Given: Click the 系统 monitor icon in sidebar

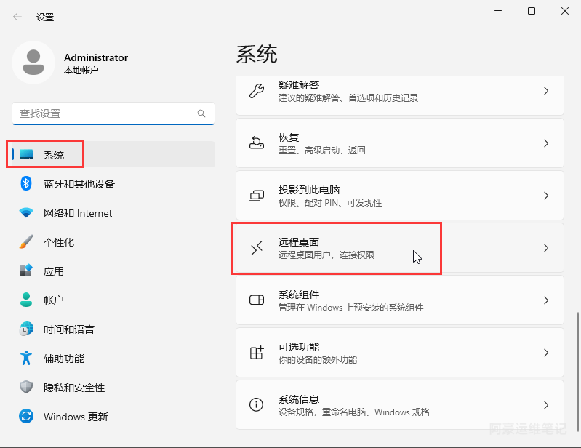Looking at the screenshot, I should pyautogui.click(x=26, y=154).
